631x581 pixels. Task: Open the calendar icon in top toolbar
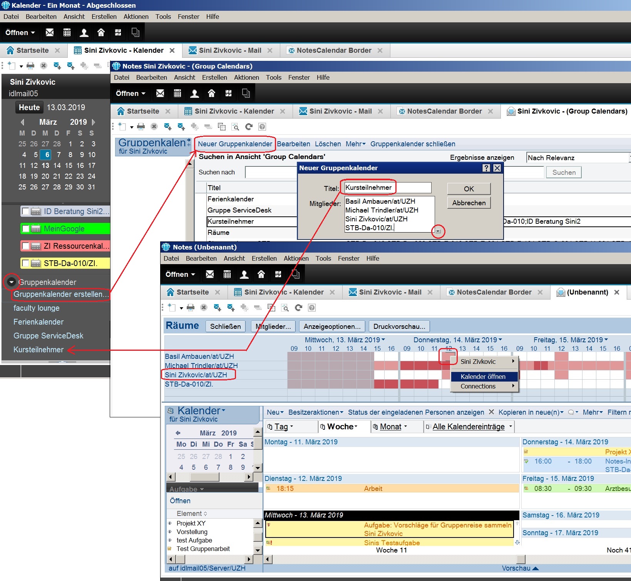[67, 33]
